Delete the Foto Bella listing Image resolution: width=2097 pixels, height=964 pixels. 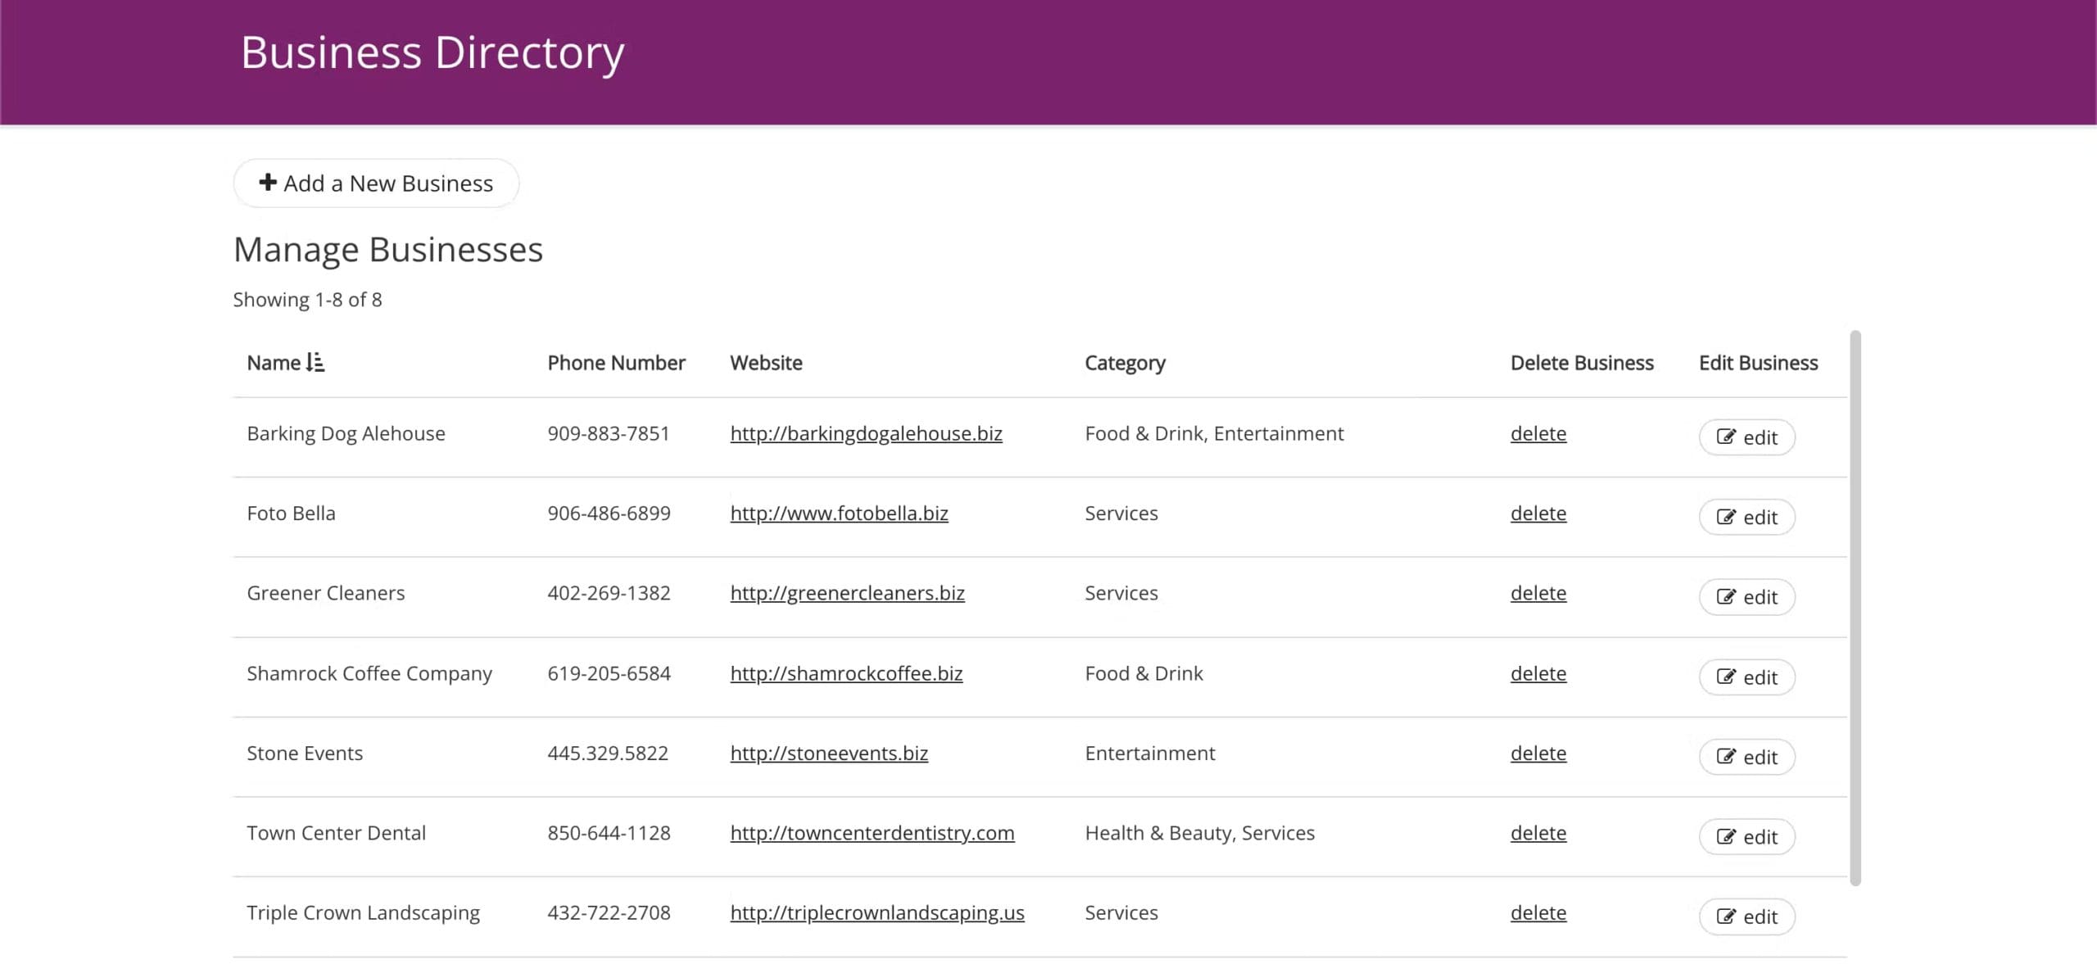1538,514
